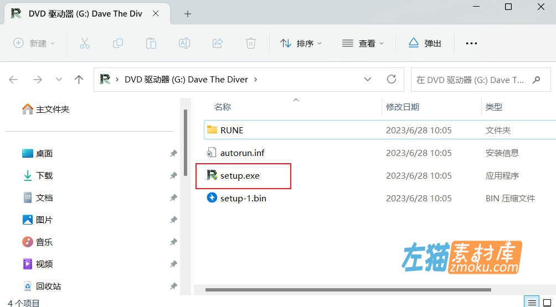Screen dimensions: 556x307
Task: Open 音乐 (Music) in sidebar
Action: 37,242
